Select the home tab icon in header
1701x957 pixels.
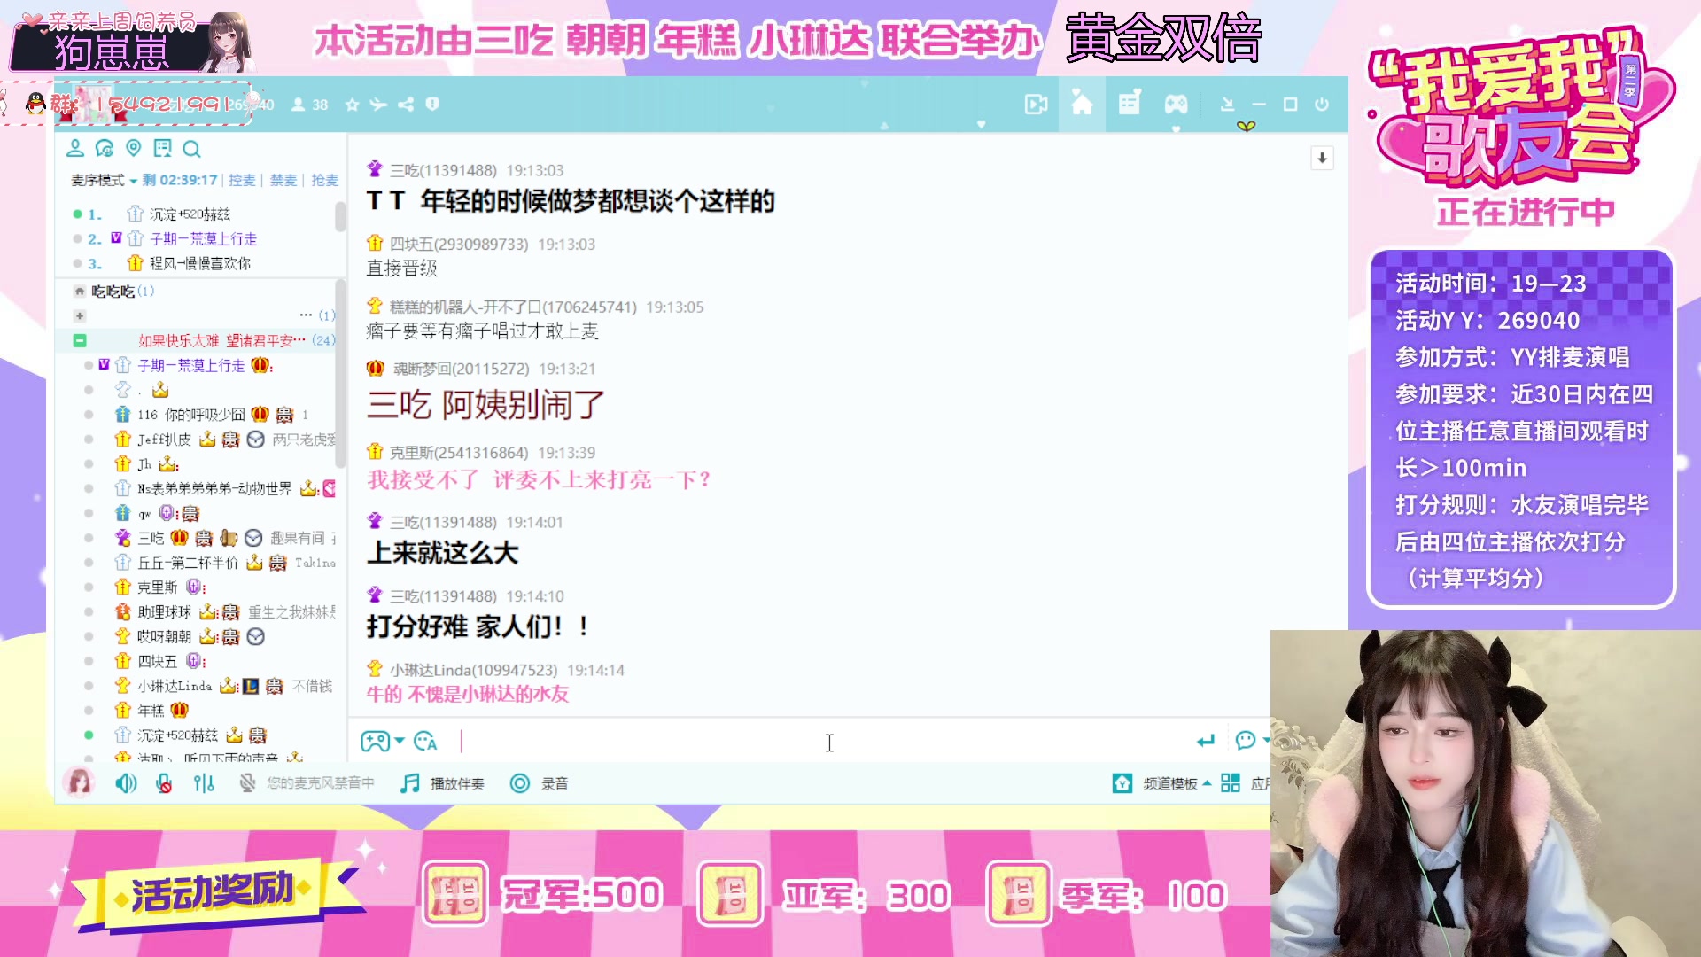[x=1082, y=105]
